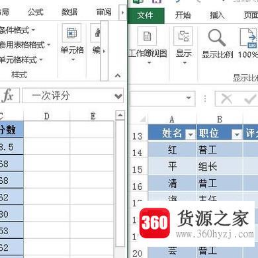
Task: Click the select-all corner in right window
Action: coord(143,119)
